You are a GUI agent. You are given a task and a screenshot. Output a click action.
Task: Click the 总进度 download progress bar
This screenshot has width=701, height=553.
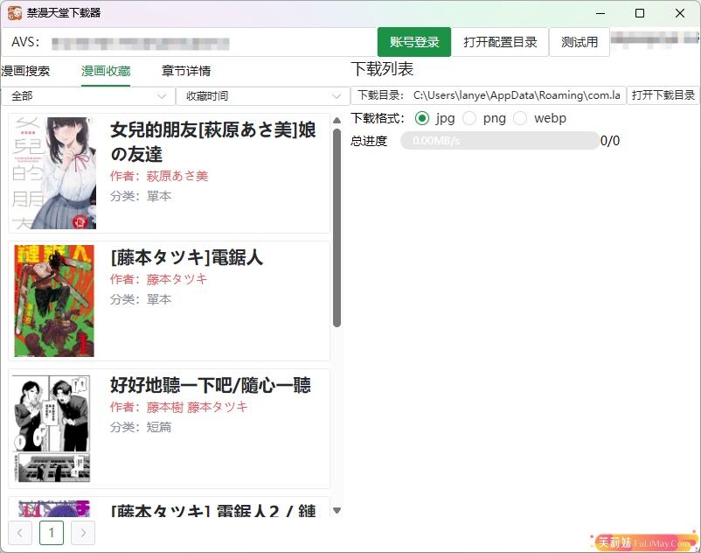(499, 141)
